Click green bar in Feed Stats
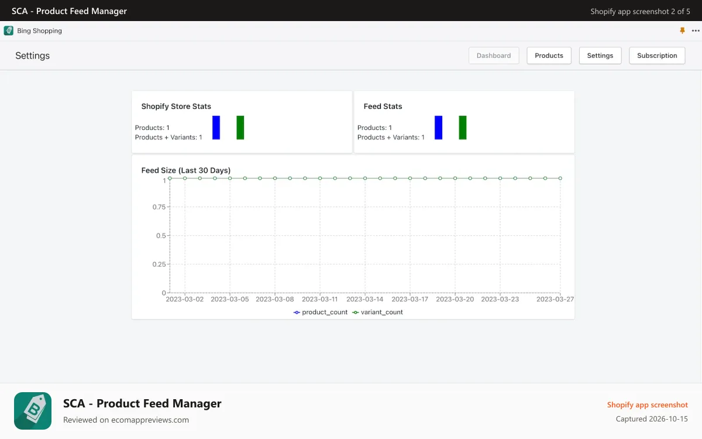702x439 pixels. [463, 128]
